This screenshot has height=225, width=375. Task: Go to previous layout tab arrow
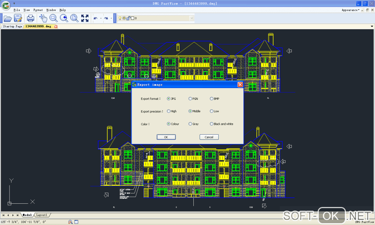8,215
